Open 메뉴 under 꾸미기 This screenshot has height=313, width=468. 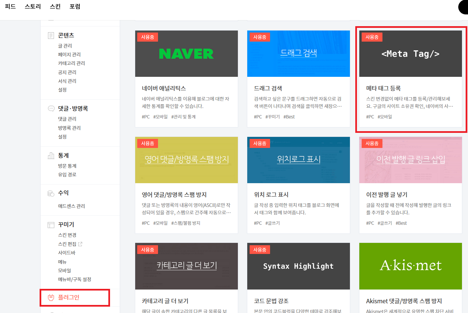62,262
